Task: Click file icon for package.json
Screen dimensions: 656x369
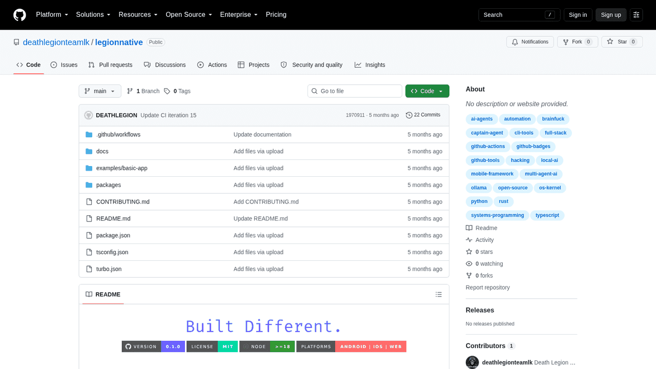Action: point(89,236)
